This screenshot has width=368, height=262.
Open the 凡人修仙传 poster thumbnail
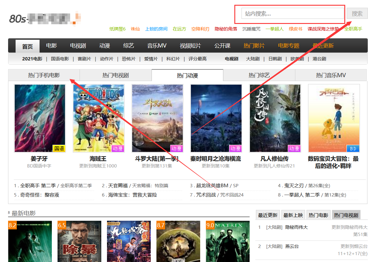[275, 118]
